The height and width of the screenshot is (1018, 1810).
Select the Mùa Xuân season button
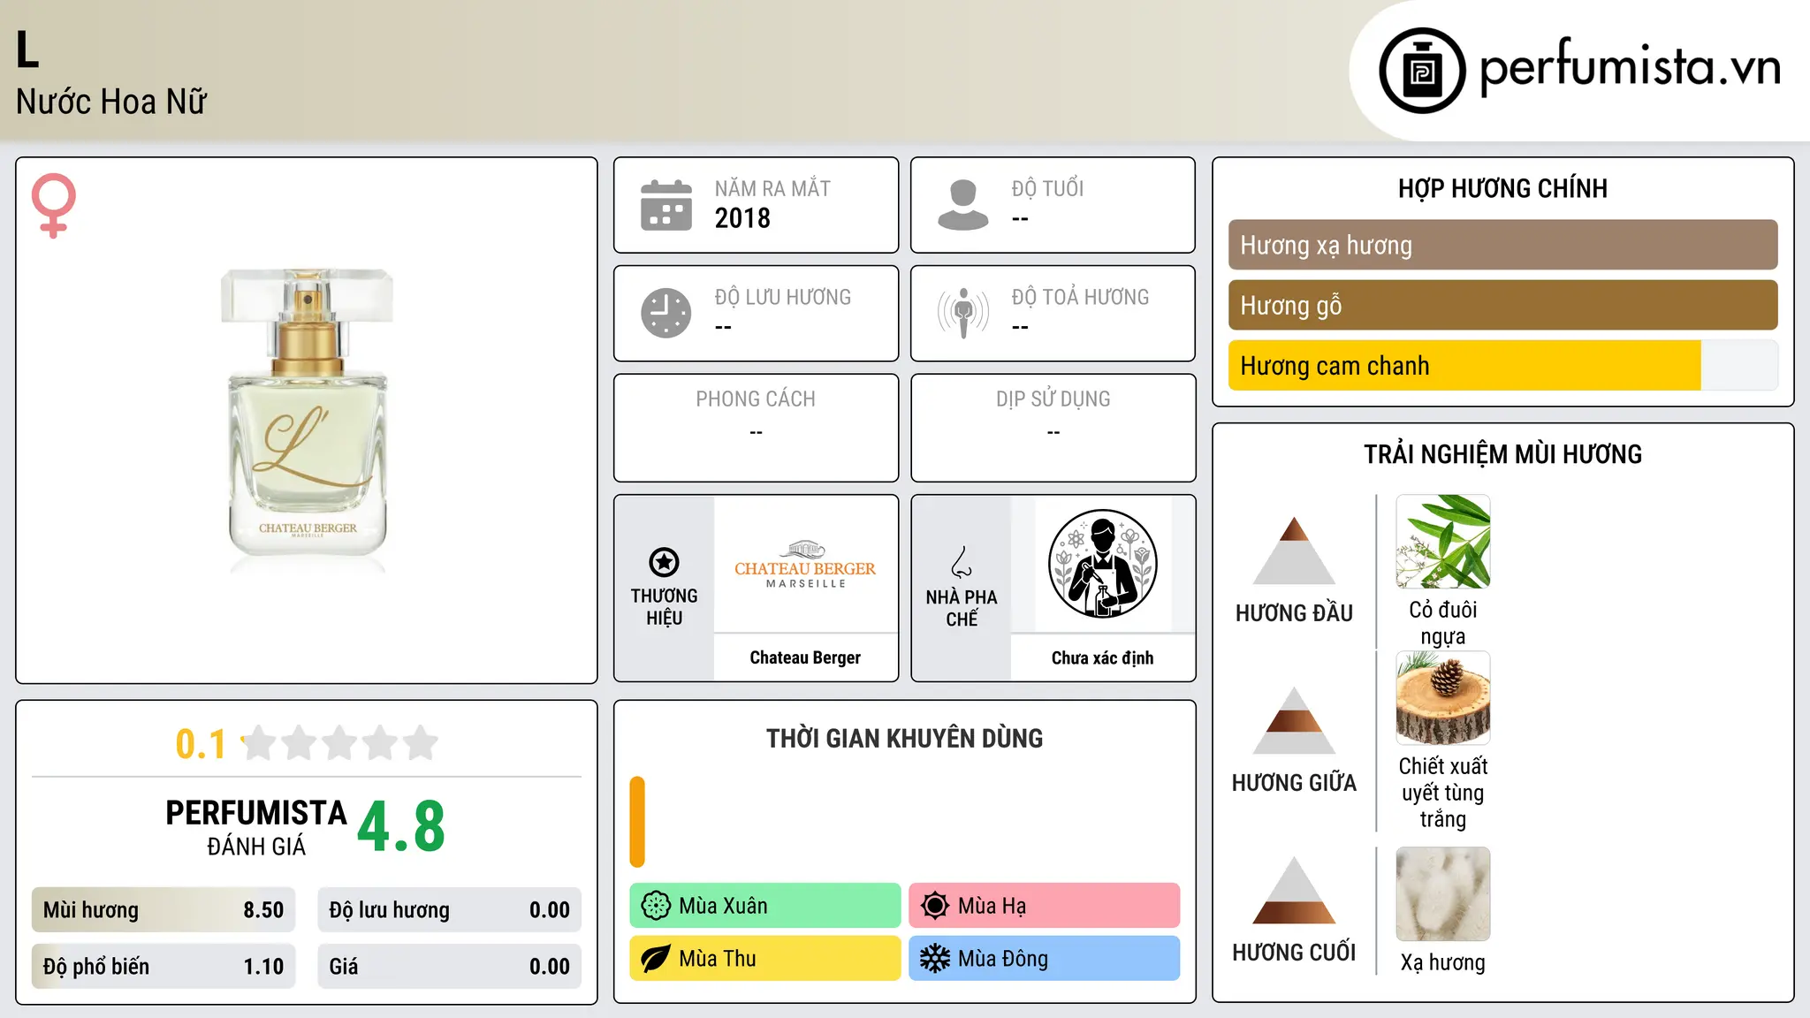765,906
